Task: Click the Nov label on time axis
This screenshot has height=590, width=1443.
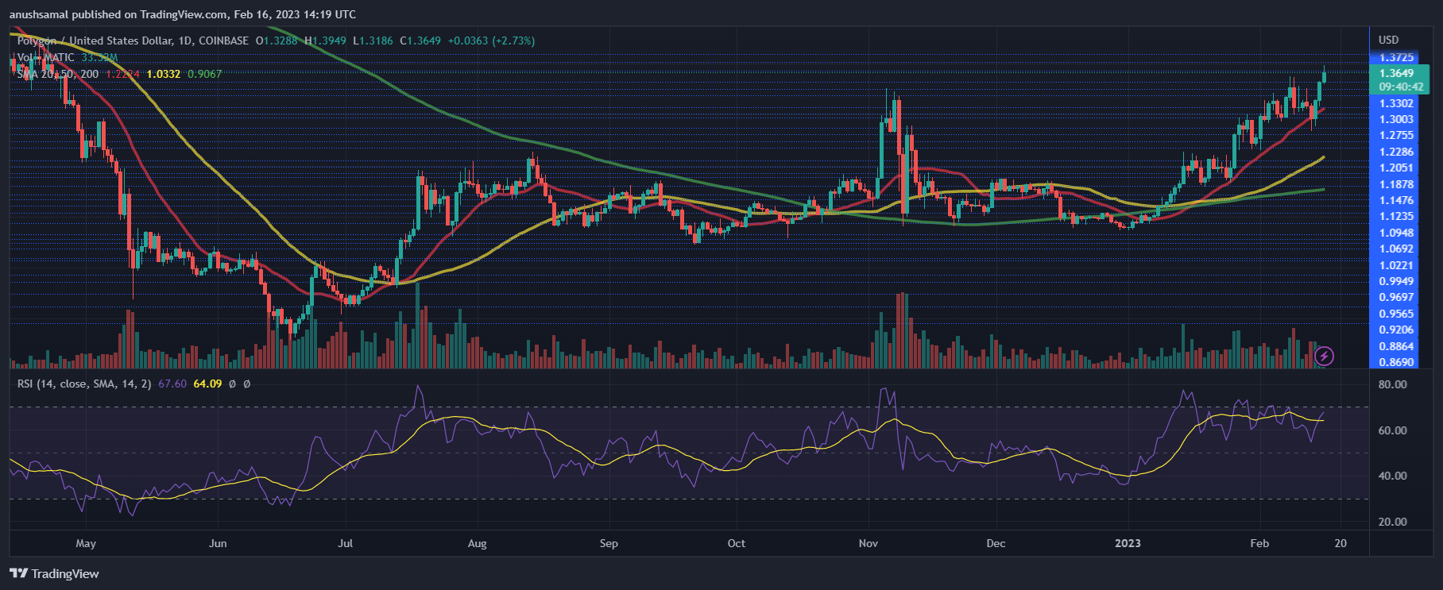Action: [869, 543]
